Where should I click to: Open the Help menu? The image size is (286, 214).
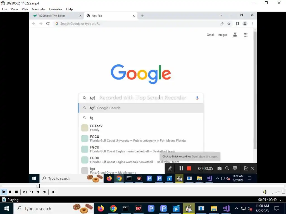[x=69, y=9]
